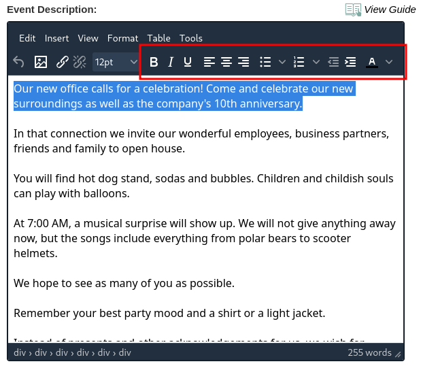The height and width of the screenshot is (366, 421).
Task: Open text color picker dropdown
Action: pos(389,62)
